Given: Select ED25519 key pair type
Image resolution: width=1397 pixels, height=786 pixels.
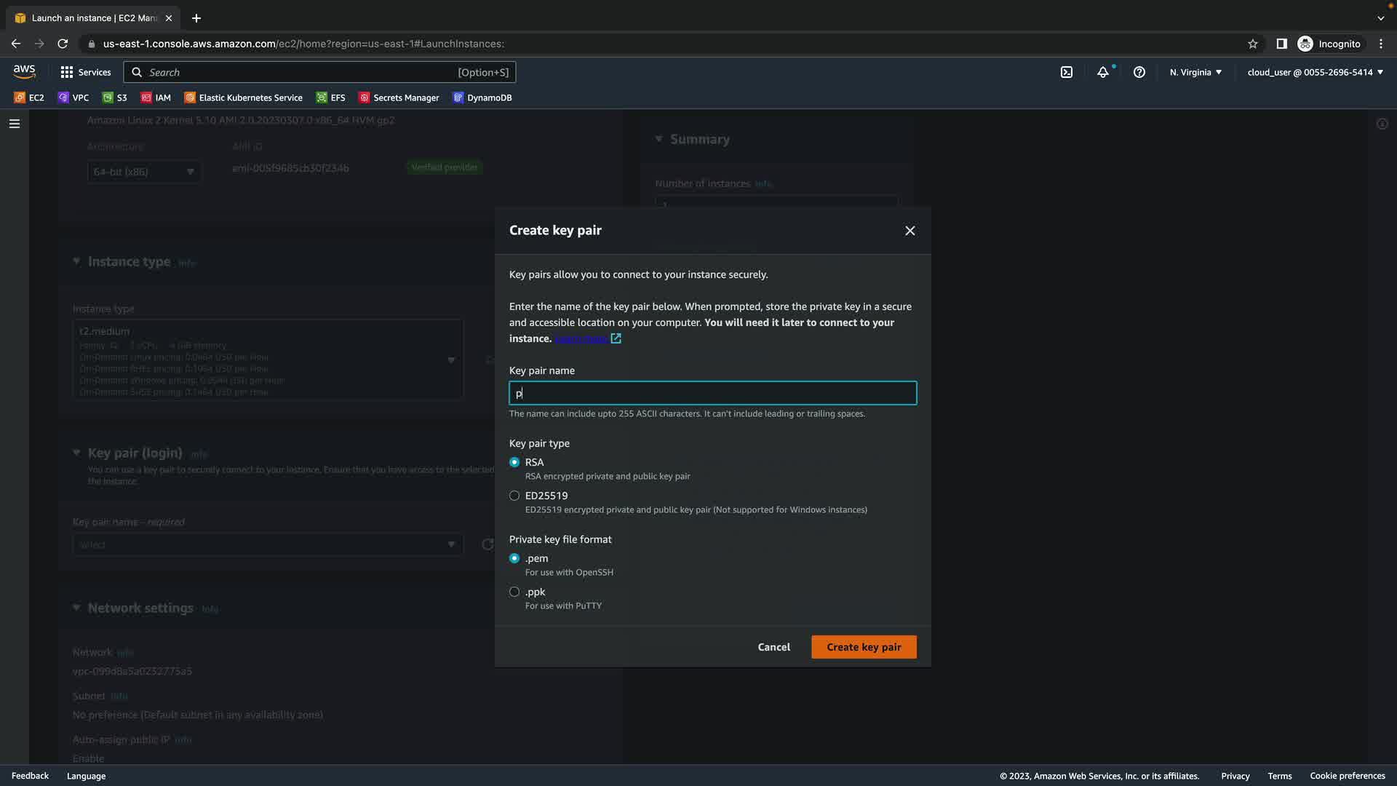Looking at the screenshot, I should coord(514,496).
